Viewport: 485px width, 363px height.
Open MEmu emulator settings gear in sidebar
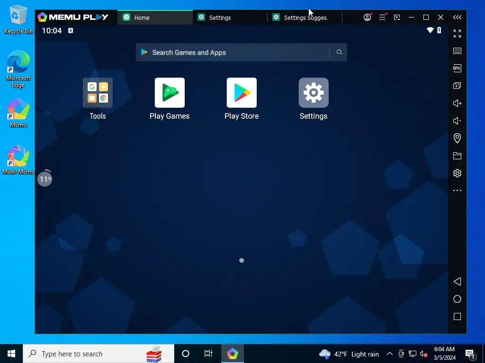pyautogui.click(x=457, y=173)
